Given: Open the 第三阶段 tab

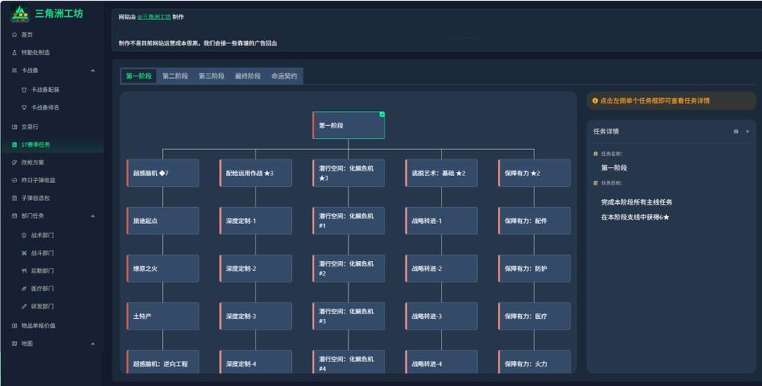Looking at the screenshot, I should 212,76.
